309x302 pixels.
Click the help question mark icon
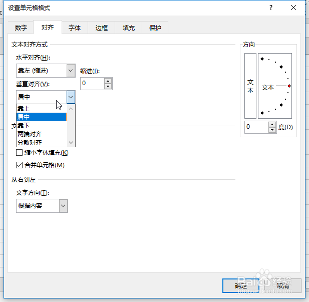pyautogui.click(x=271, y=8)
